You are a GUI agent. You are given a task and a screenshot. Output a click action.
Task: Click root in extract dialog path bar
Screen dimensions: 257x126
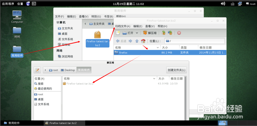(x=53, y=70)
